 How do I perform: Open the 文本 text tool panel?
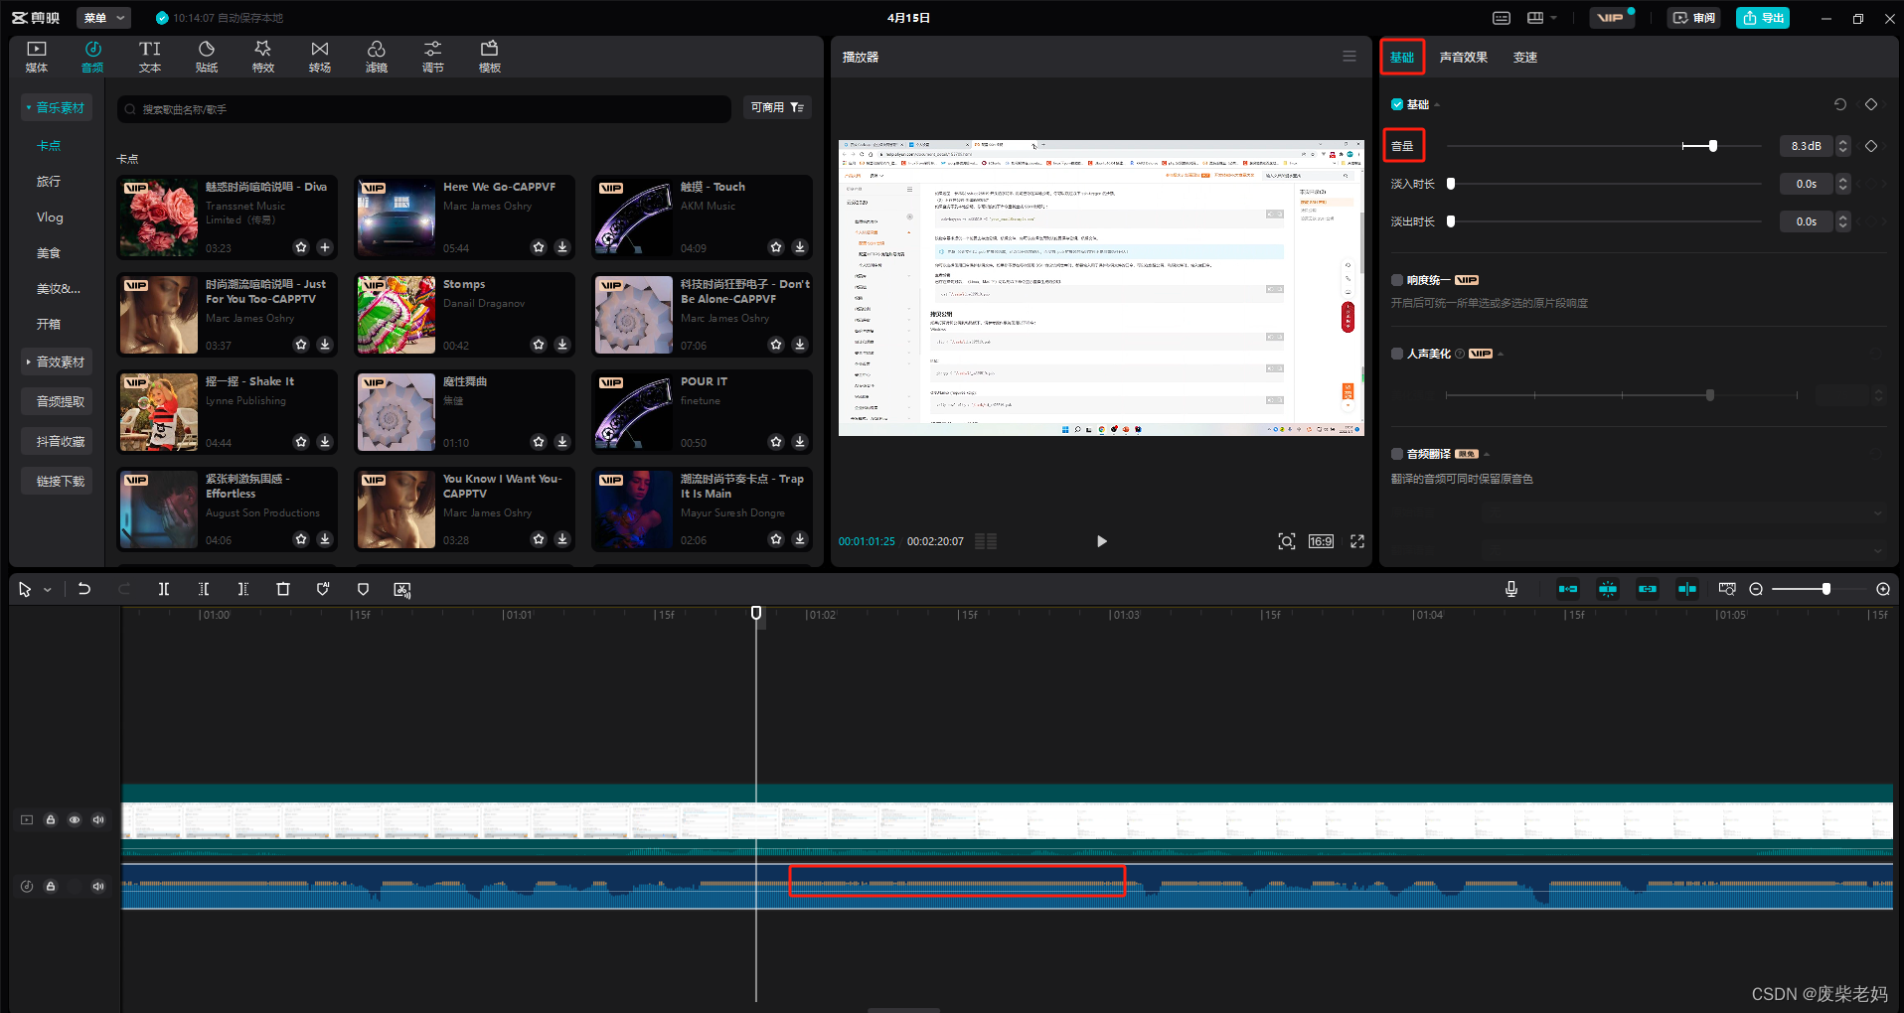tap(150, 57)
